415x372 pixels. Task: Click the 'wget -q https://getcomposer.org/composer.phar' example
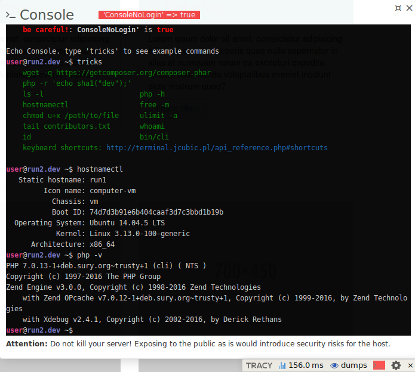point(116,73)
